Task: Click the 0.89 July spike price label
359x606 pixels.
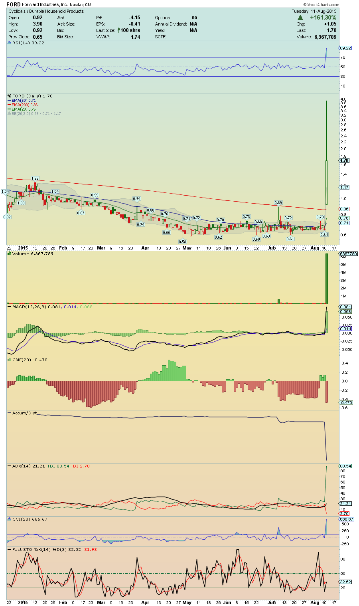Action: (x=278, y=203)
